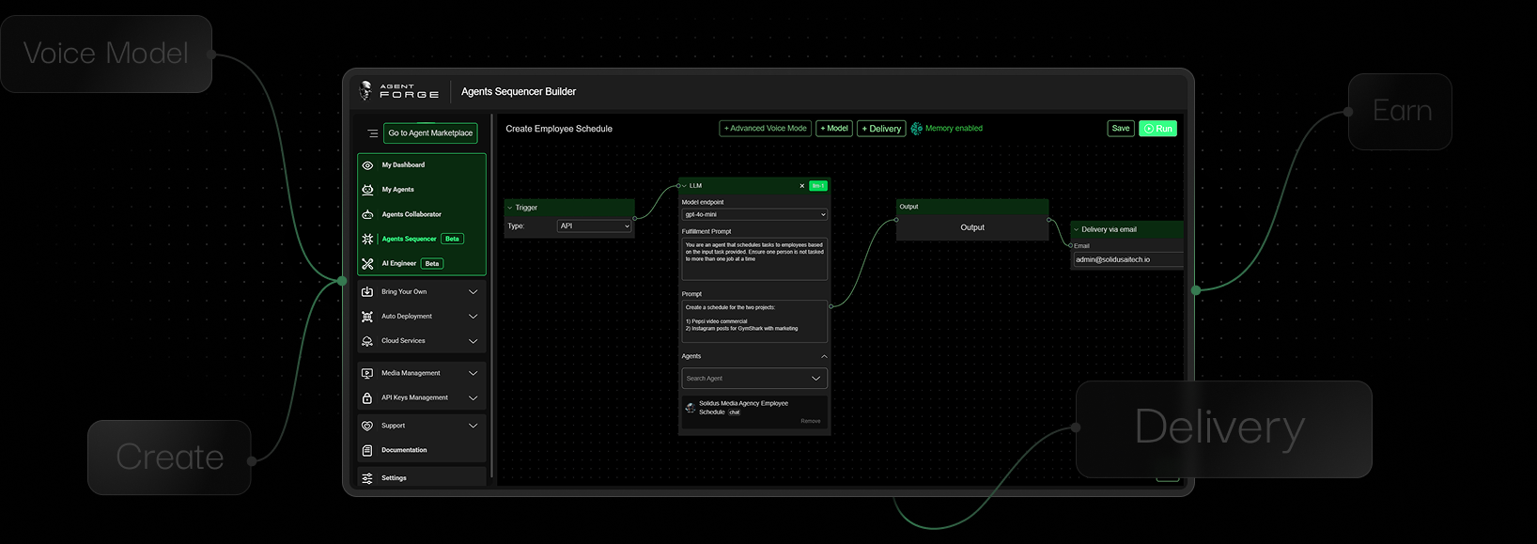Click the Solidus agent avatar icon
This screenshot has width=1537, height=544.
tap(691, 408)
